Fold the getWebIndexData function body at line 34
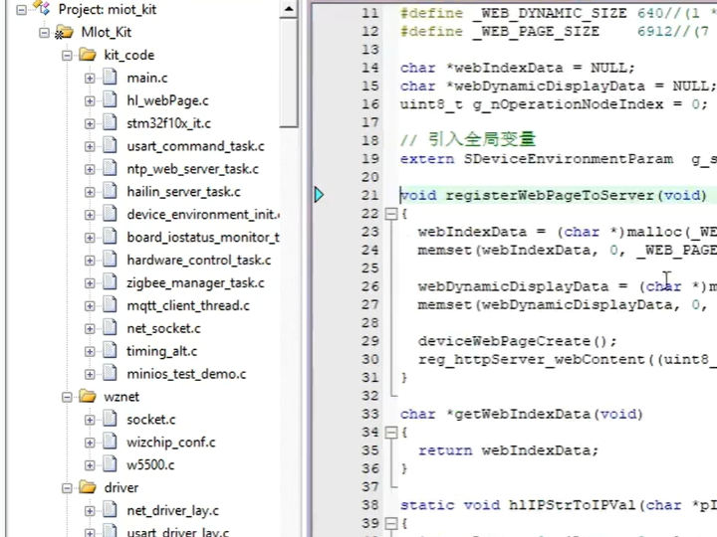This screenshot has width=717, height=537. (x=389, y=433)
